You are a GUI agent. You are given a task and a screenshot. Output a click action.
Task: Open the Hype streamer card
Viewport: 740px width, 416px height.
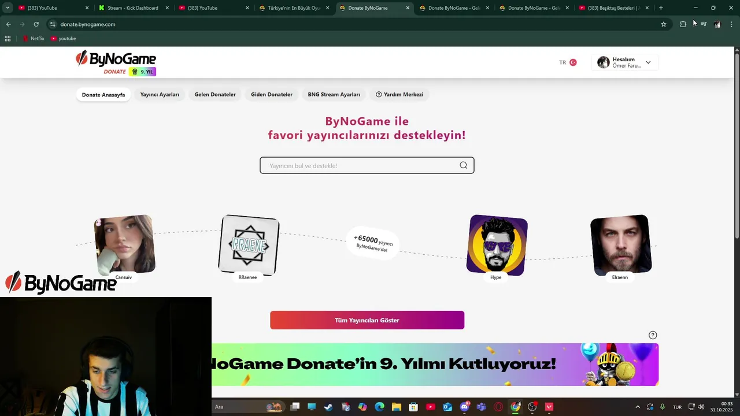(497, 248)
